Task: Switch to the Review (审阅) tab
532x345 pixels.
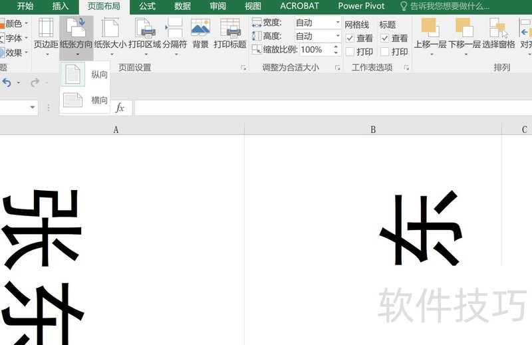Action: (x=218, y=6)
